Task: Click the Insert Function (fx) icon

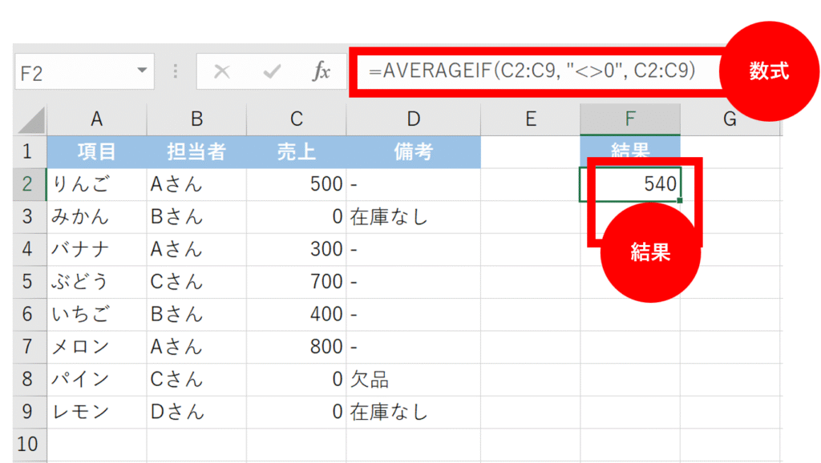Action: pyautogui.click(x=322, y=71)
